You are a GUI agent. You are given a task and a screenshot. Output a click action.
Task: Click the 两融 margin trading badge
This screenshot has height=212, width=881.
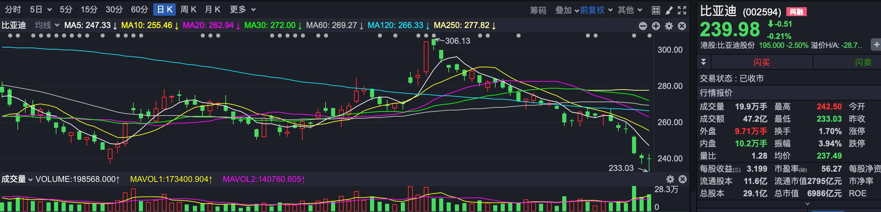(x=796, y=12)
